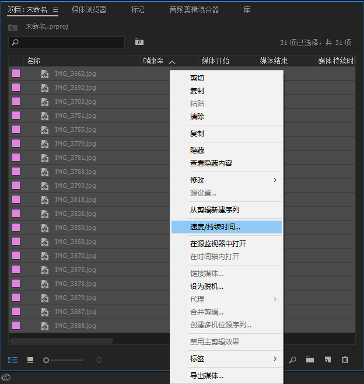Click the zoom slider handle for thumbnails
The width and height of the screenshot is (364, 384).
45,360
